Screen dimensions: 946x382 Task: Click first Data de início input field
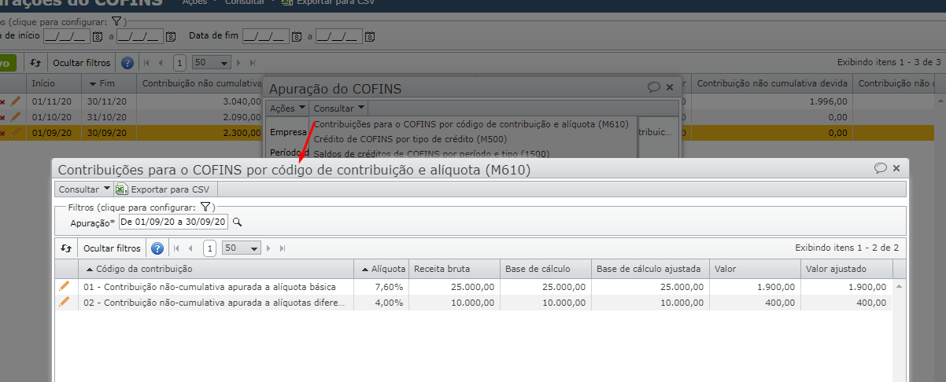point(67,36)
